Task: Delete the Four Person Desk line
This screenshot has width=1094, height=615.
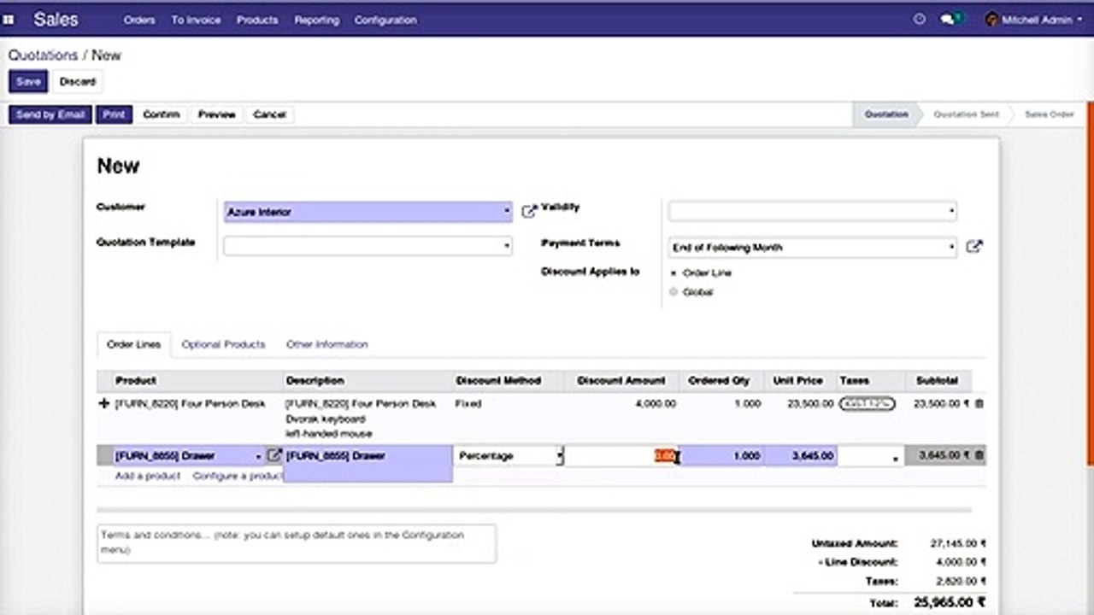Action: tap(979, 404)
